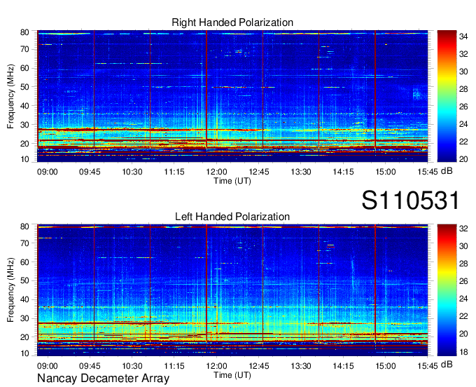Select 09:45 time tick on Right Handed plot
Image resolution: width=476 pixels, height=387 pixels.
point(90,172)
